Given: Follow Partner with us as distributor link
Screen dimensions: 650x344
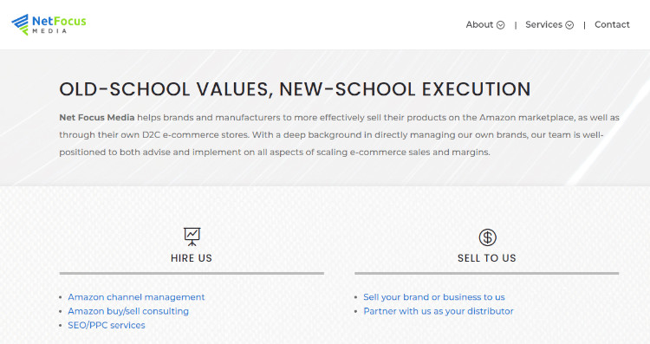Looking at the screenshot, I should click(439, 311).
